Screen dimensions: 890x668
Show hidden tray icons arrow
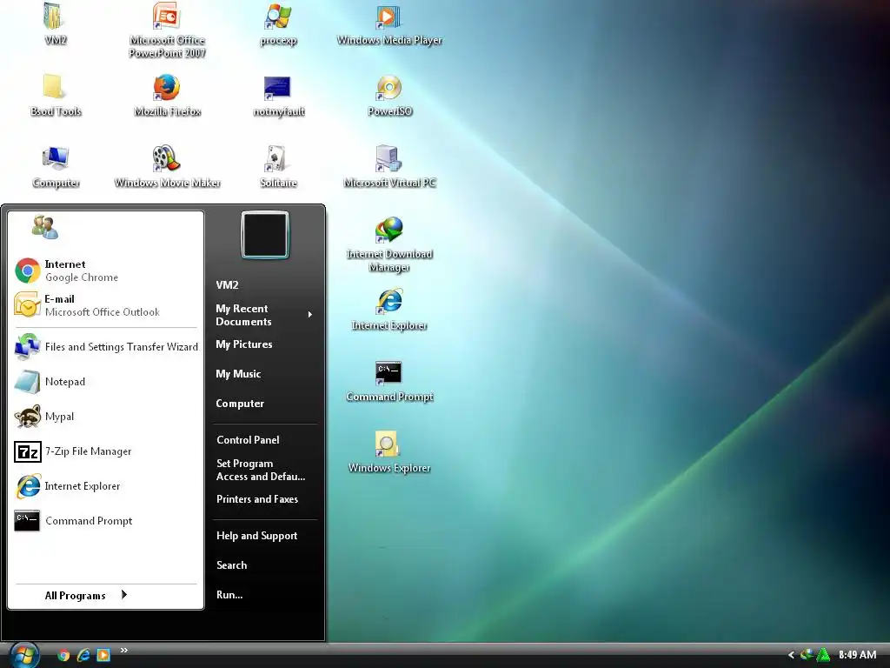(791, 655)
